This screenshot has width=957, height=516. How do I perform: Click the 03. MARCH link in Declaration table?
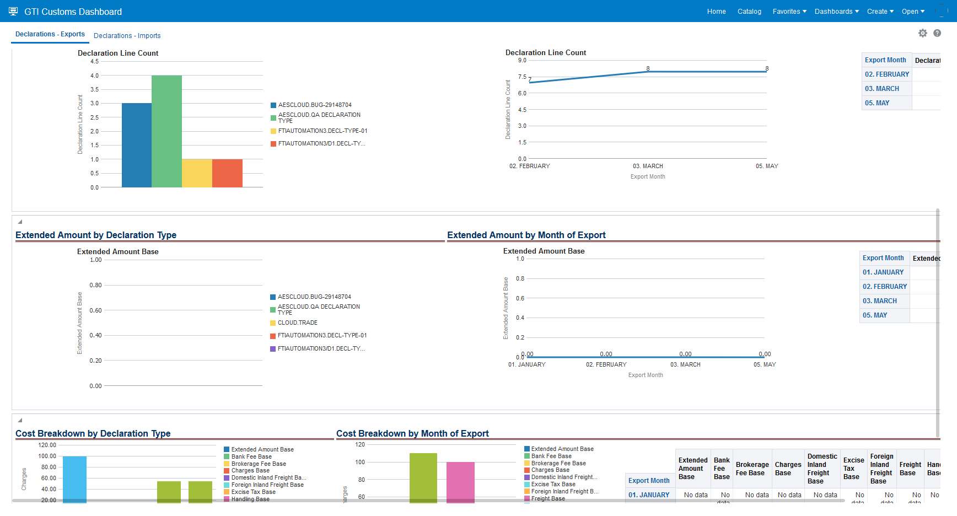(x=882, y=89)
